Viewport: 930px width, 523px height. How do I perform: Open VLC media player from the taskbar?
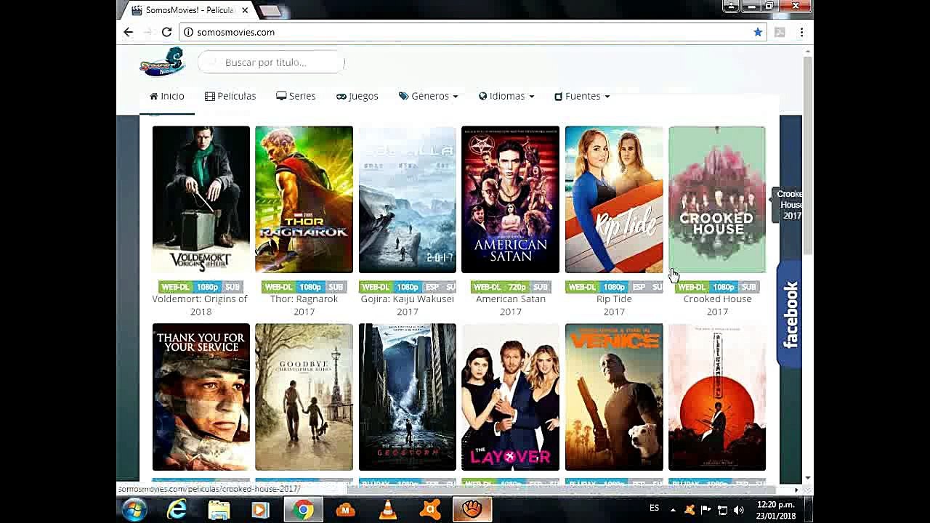point(388,510)
